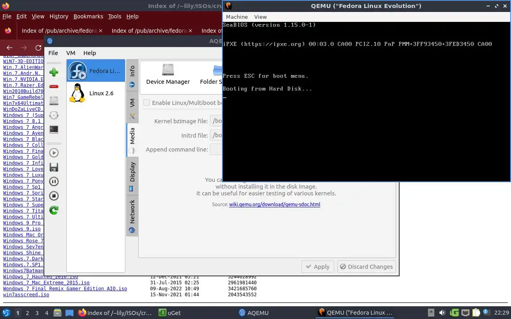Click the removable media tray icon
The image size is (511, 319).
click(431, 313)
